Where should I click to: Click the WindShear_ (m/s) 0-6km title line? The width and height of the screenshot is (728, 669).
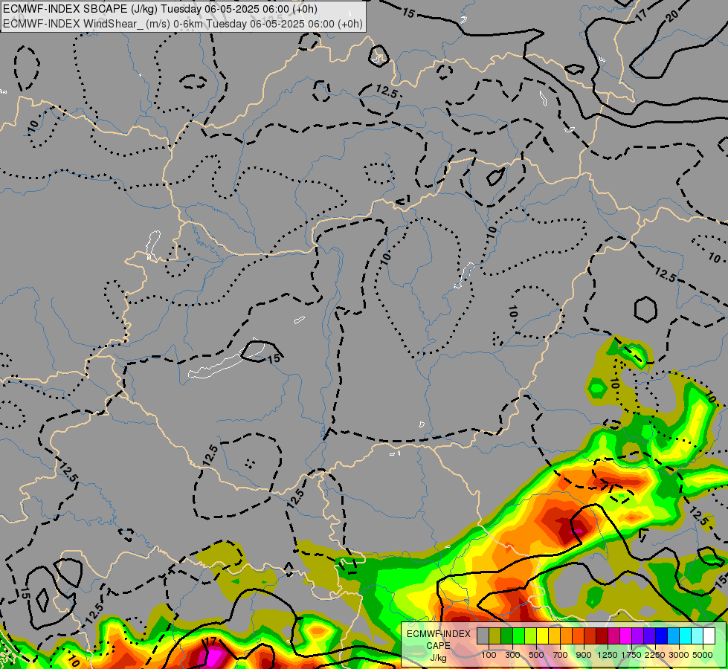pos(183,24)
